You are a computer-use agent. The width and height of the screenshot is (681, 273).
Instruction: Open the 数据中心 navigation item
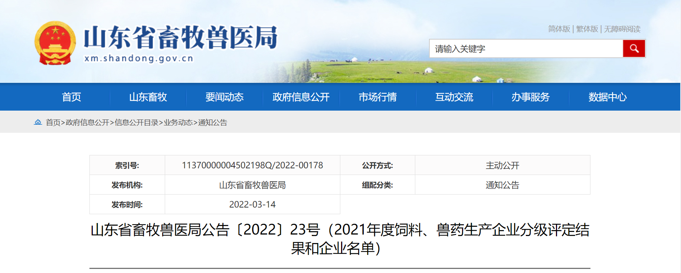point(607,97)
